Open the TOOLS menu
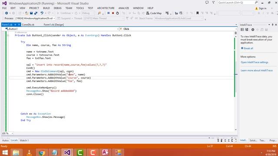278x156 pixels. (x=80, y=8)
